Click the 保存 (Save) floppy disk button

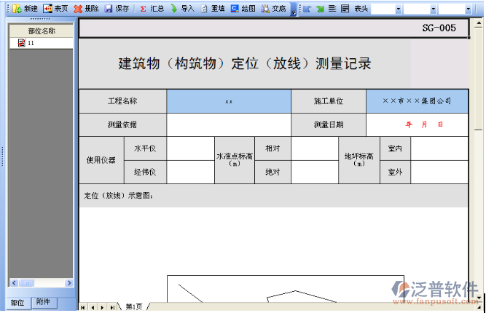[117, 9]
